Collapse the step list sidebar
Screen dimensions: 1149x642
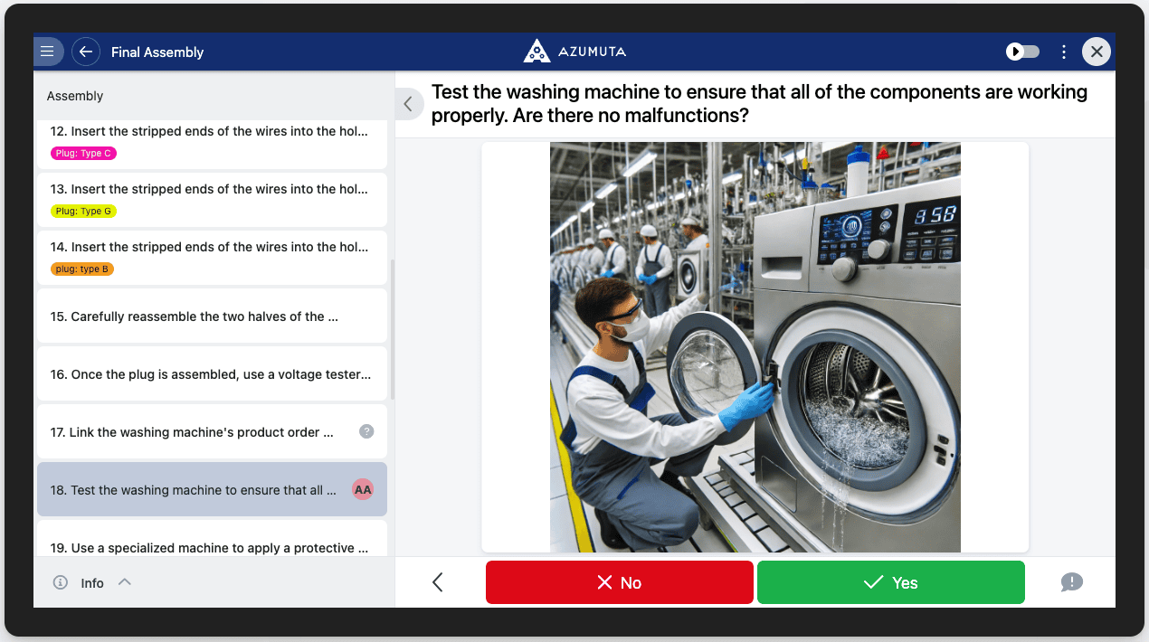click(408, 104)
